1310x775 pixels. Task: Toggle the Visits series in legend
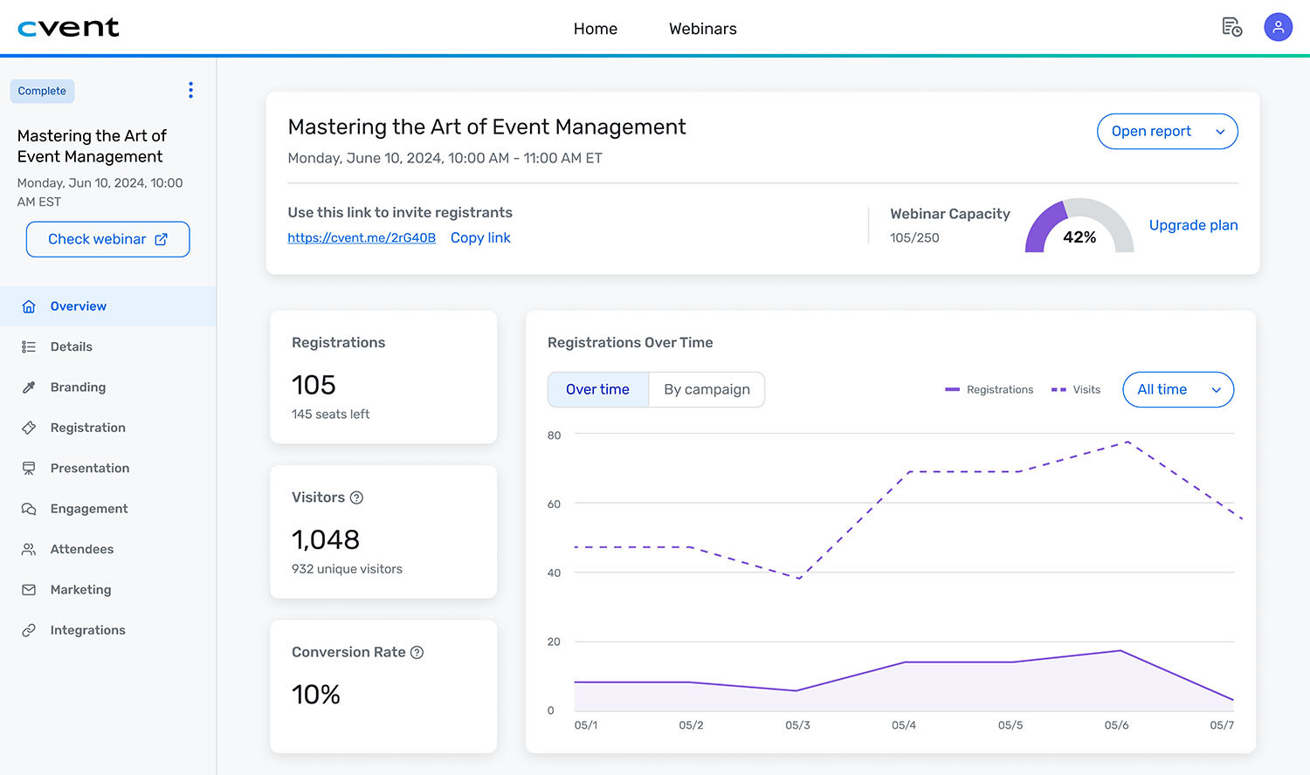click(x=1076, y=390)
